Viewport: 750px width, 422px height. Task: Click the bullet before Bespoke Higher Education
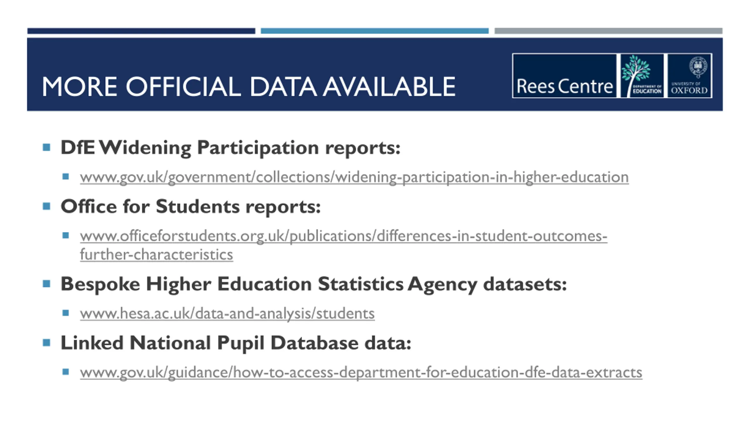point(46,284)
